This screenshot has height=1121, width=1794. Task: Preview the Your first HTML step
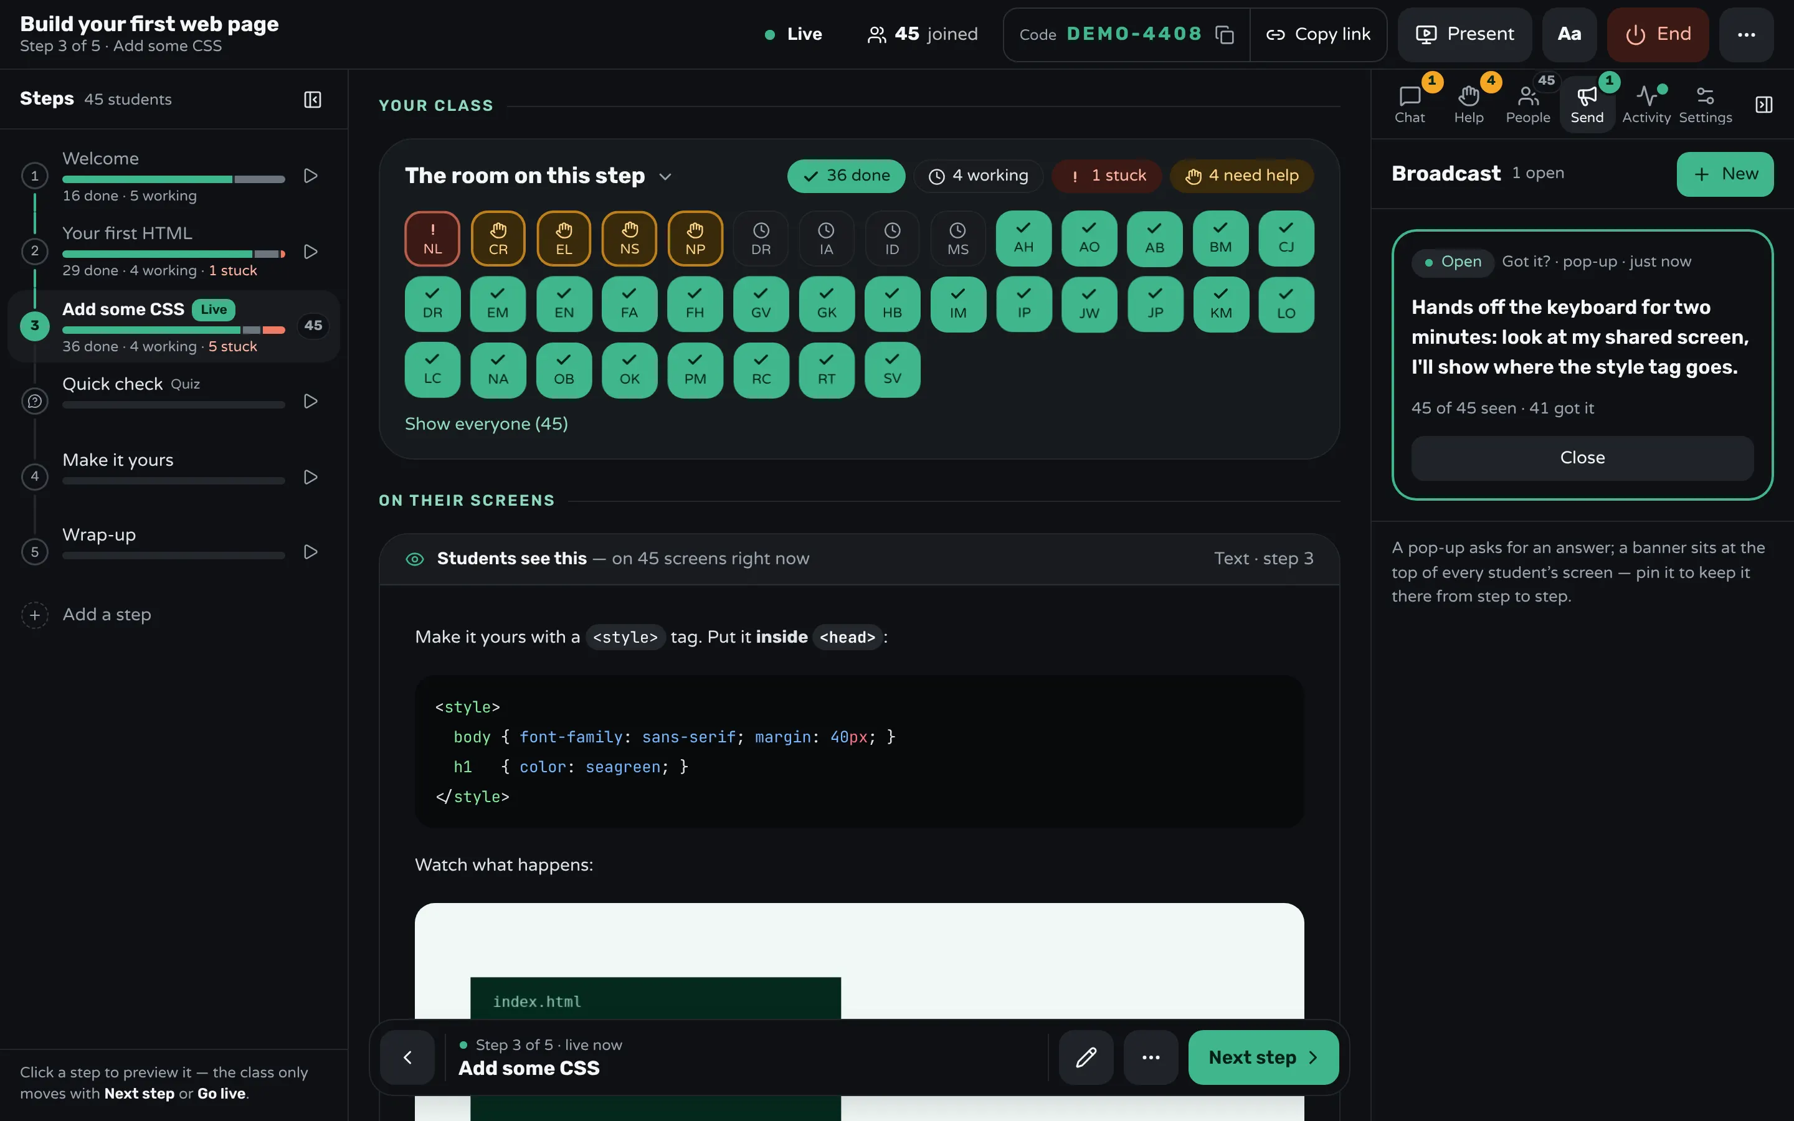[311, 252]
